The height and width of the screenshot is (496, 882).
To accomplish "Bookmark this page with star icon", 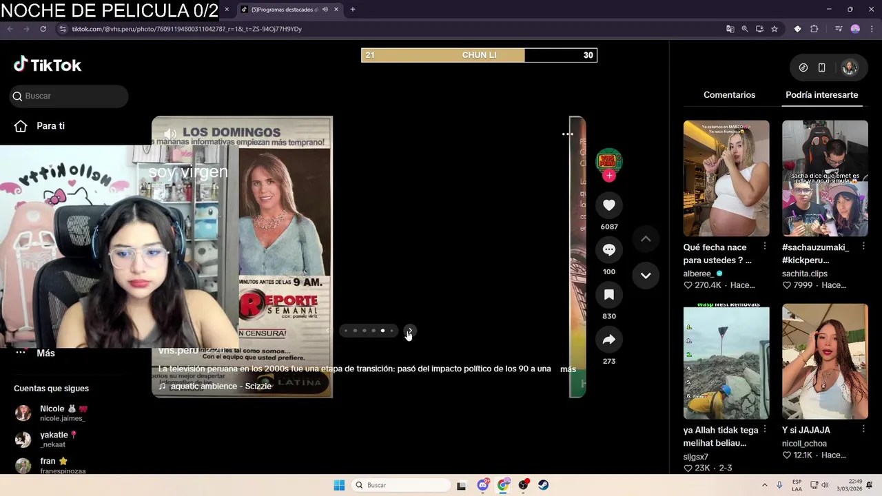I will click(x=775, y=29).
